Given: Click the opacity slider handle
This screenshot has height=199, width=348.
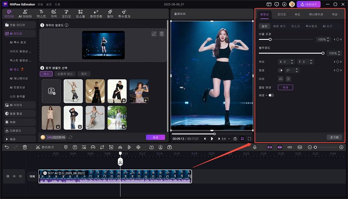Looking at the screenshot, I should [x=323, y=53].
